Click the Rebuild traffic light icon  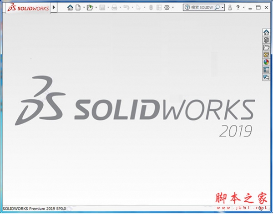coord(151,7)
